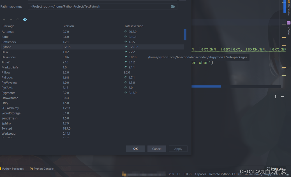Screen dimensions: 291x177
Task: Select the Werkzeug package row
Action: tap(92, 134)
